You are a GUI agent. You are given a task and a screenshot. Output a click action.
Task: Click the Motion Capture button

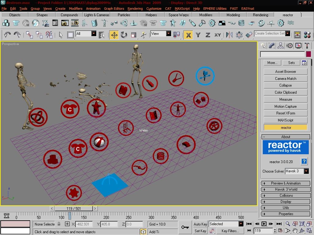point(285,106)
